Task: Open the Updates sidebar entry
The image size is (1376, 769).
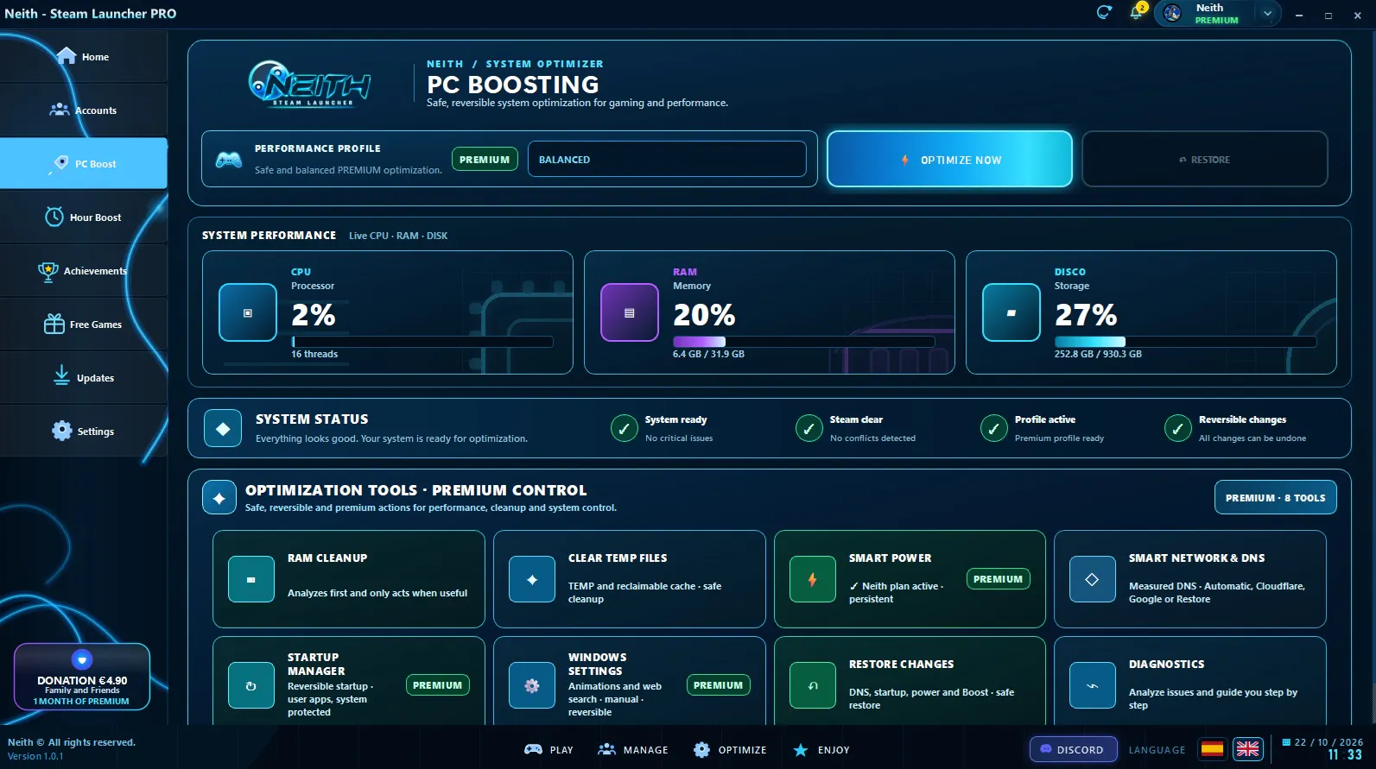Action: pos(83,378)
